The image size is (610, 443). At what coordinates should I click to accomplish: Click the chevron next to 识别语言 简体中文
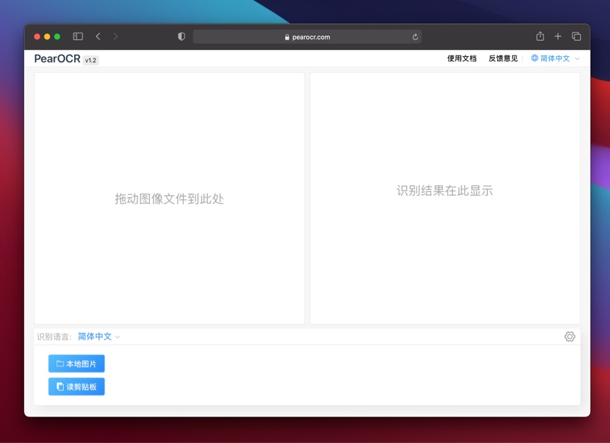point(117,337)
